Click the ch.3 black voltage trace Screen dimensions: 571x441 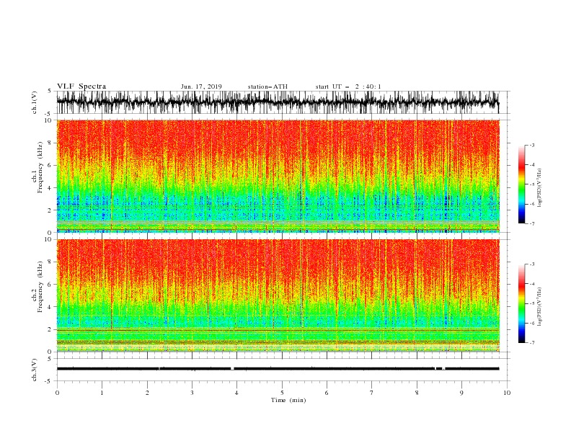click(278, 369)
